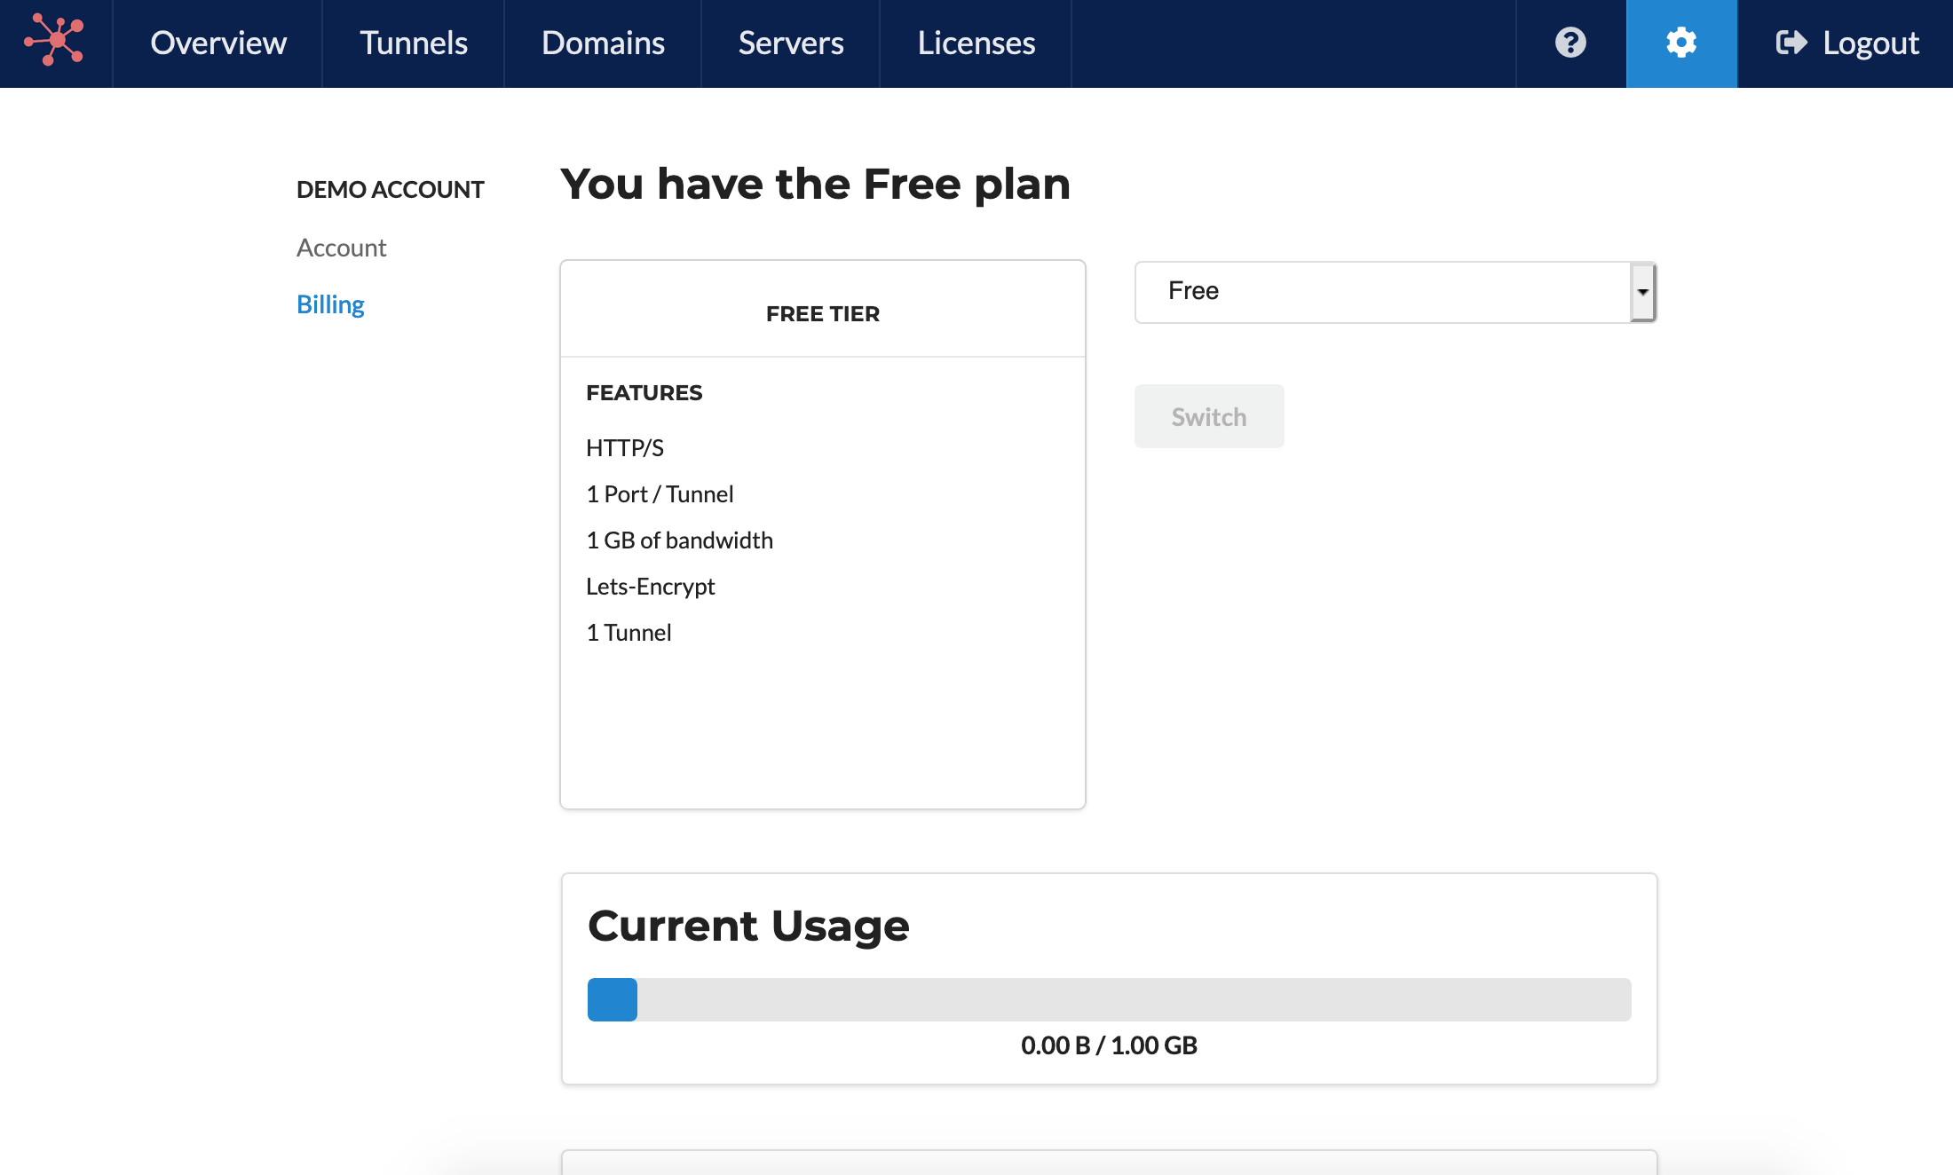This screenshot has height=1175, width=1953.
Task: Select Account in the sidebar
Action: [341, 248]
